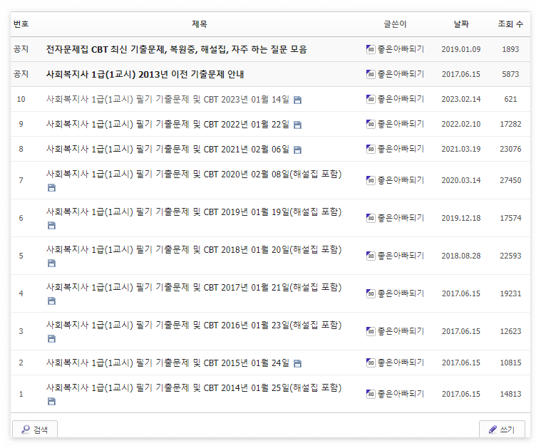Click the author level icon in row number 4
Screen dimensions: 541x448
pos(371,293)
